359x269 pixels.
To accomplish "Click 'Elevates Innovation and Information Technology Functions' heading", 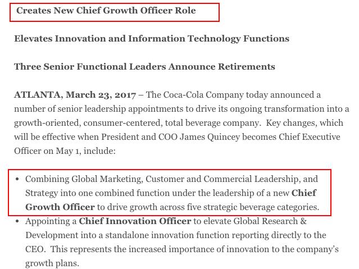I will point(151,39).
